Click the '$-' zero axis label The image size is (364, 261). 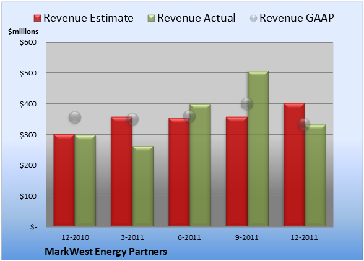point(33,227)
